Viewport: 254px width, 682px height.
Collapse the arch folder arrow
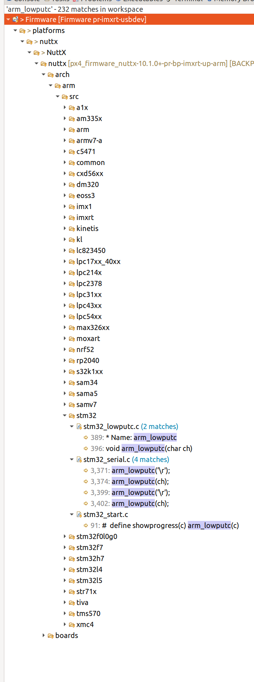tap(44, 74)
